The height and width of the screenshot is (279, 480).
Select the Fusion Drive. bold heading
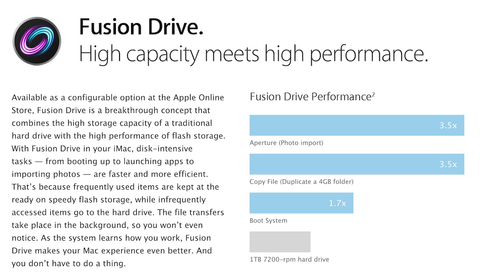click(x=141, y=27)
